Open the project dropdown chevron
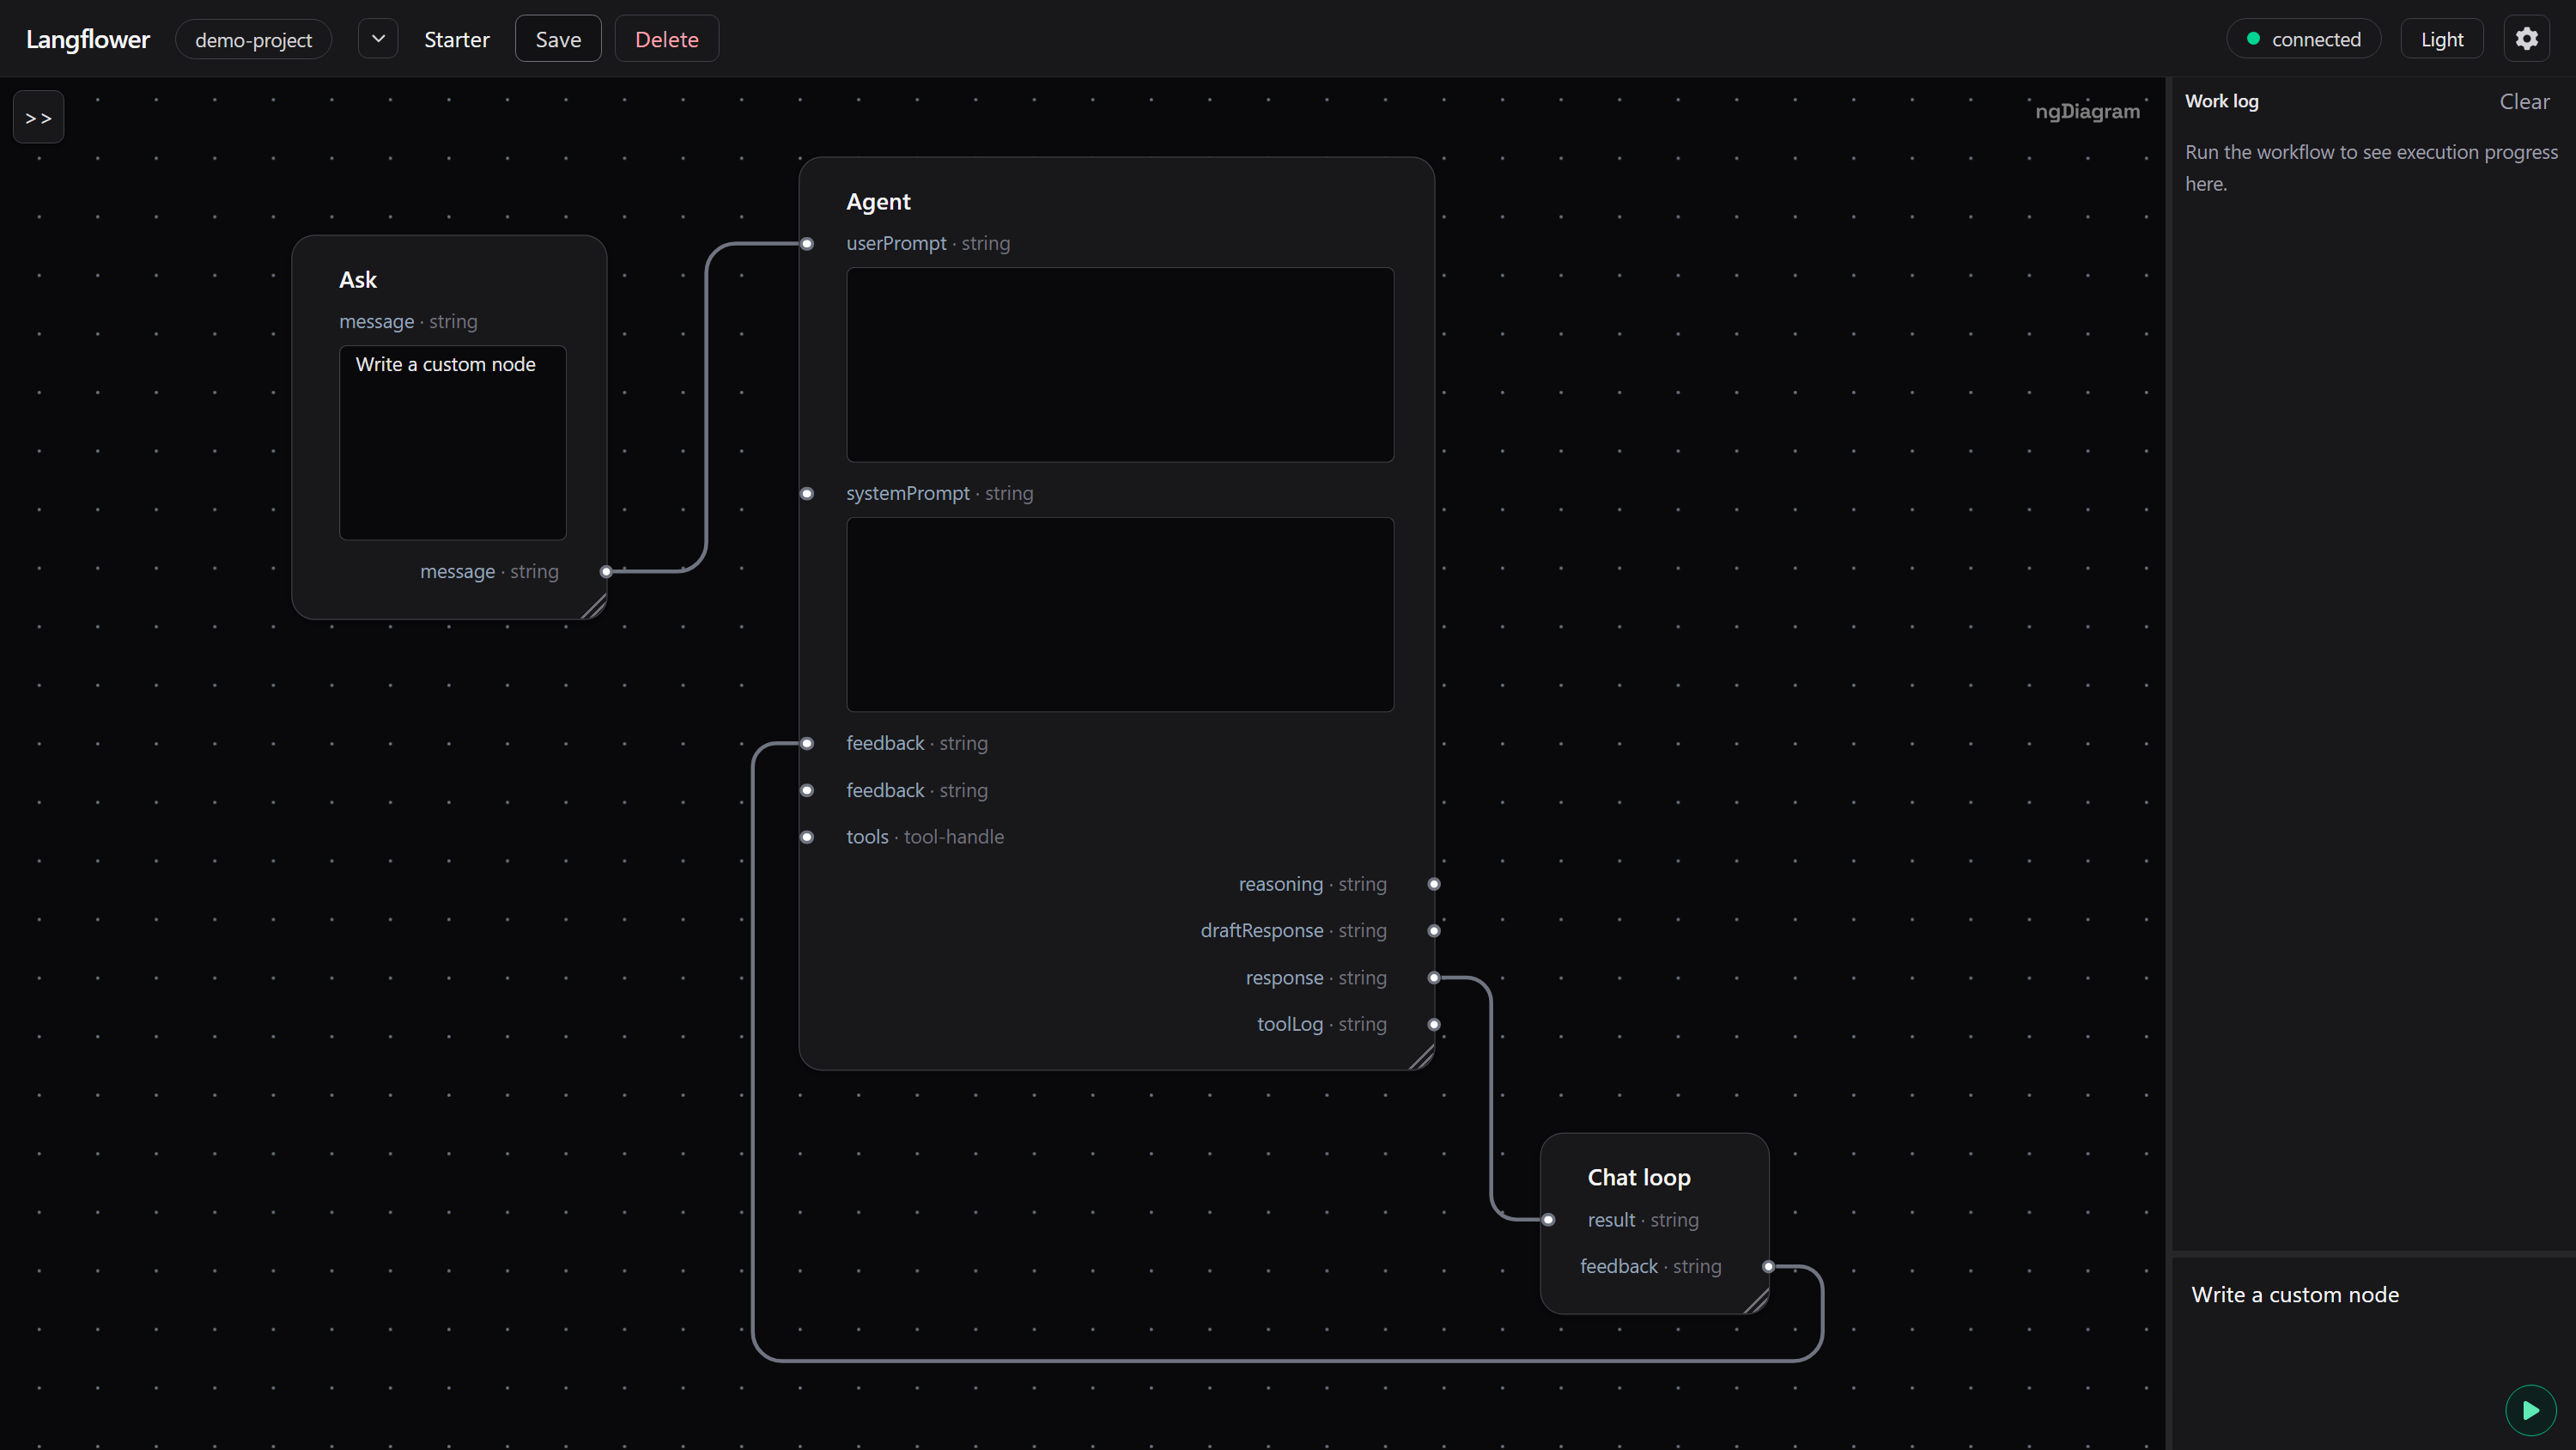Screen dimensions: 2576x1450 [378, 39]
